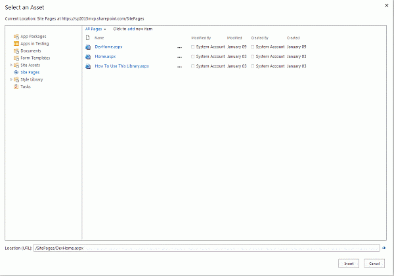Click Modified date January 09 for DevHome.aspx
The image size is (394, 276).
(236, 47)
